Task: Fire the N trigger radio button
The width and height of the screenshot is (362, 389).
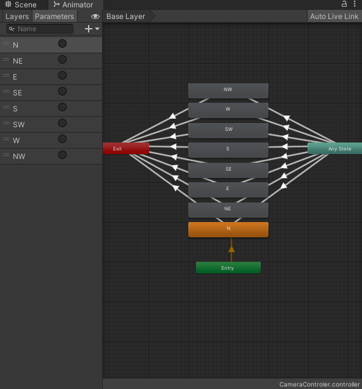Action: (62, 43)
